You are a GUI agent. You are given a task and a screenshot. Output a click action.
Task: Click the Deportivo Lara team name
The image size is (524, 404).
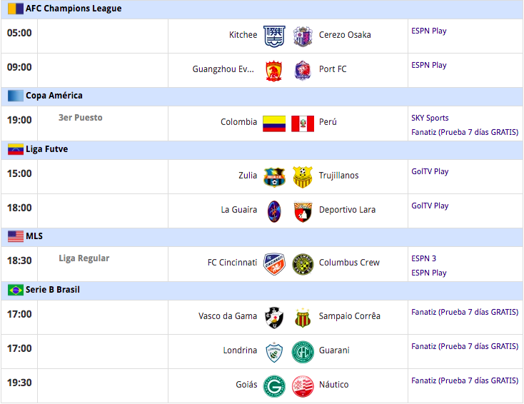347,210
